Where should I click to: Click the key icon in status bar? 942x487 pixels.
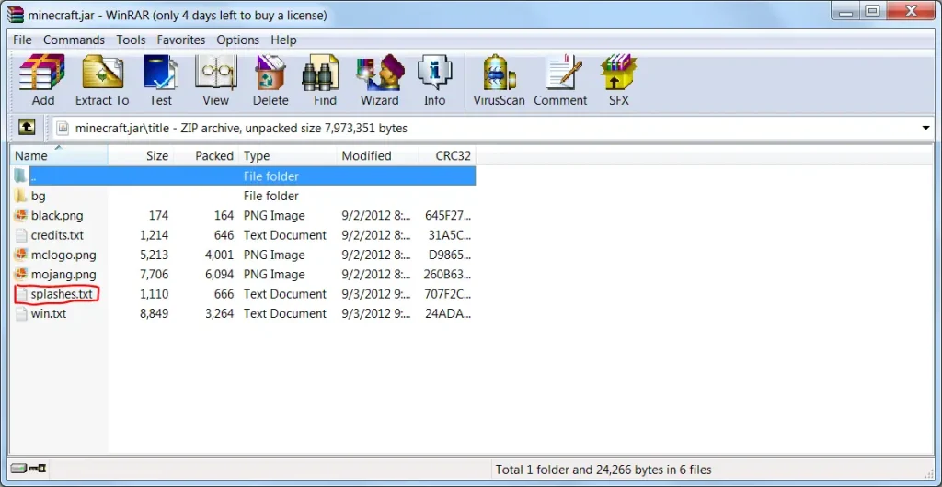(39, 469)
